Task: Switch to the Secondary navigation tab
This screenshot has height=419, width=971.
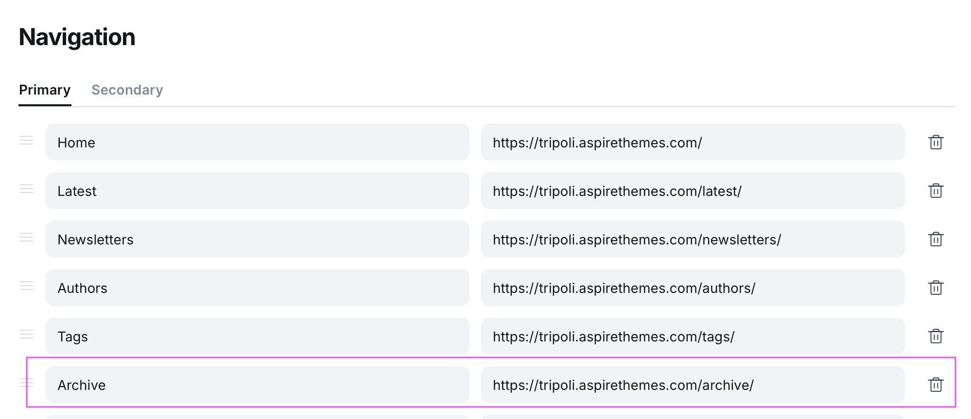Action: [x=127, y=90]
